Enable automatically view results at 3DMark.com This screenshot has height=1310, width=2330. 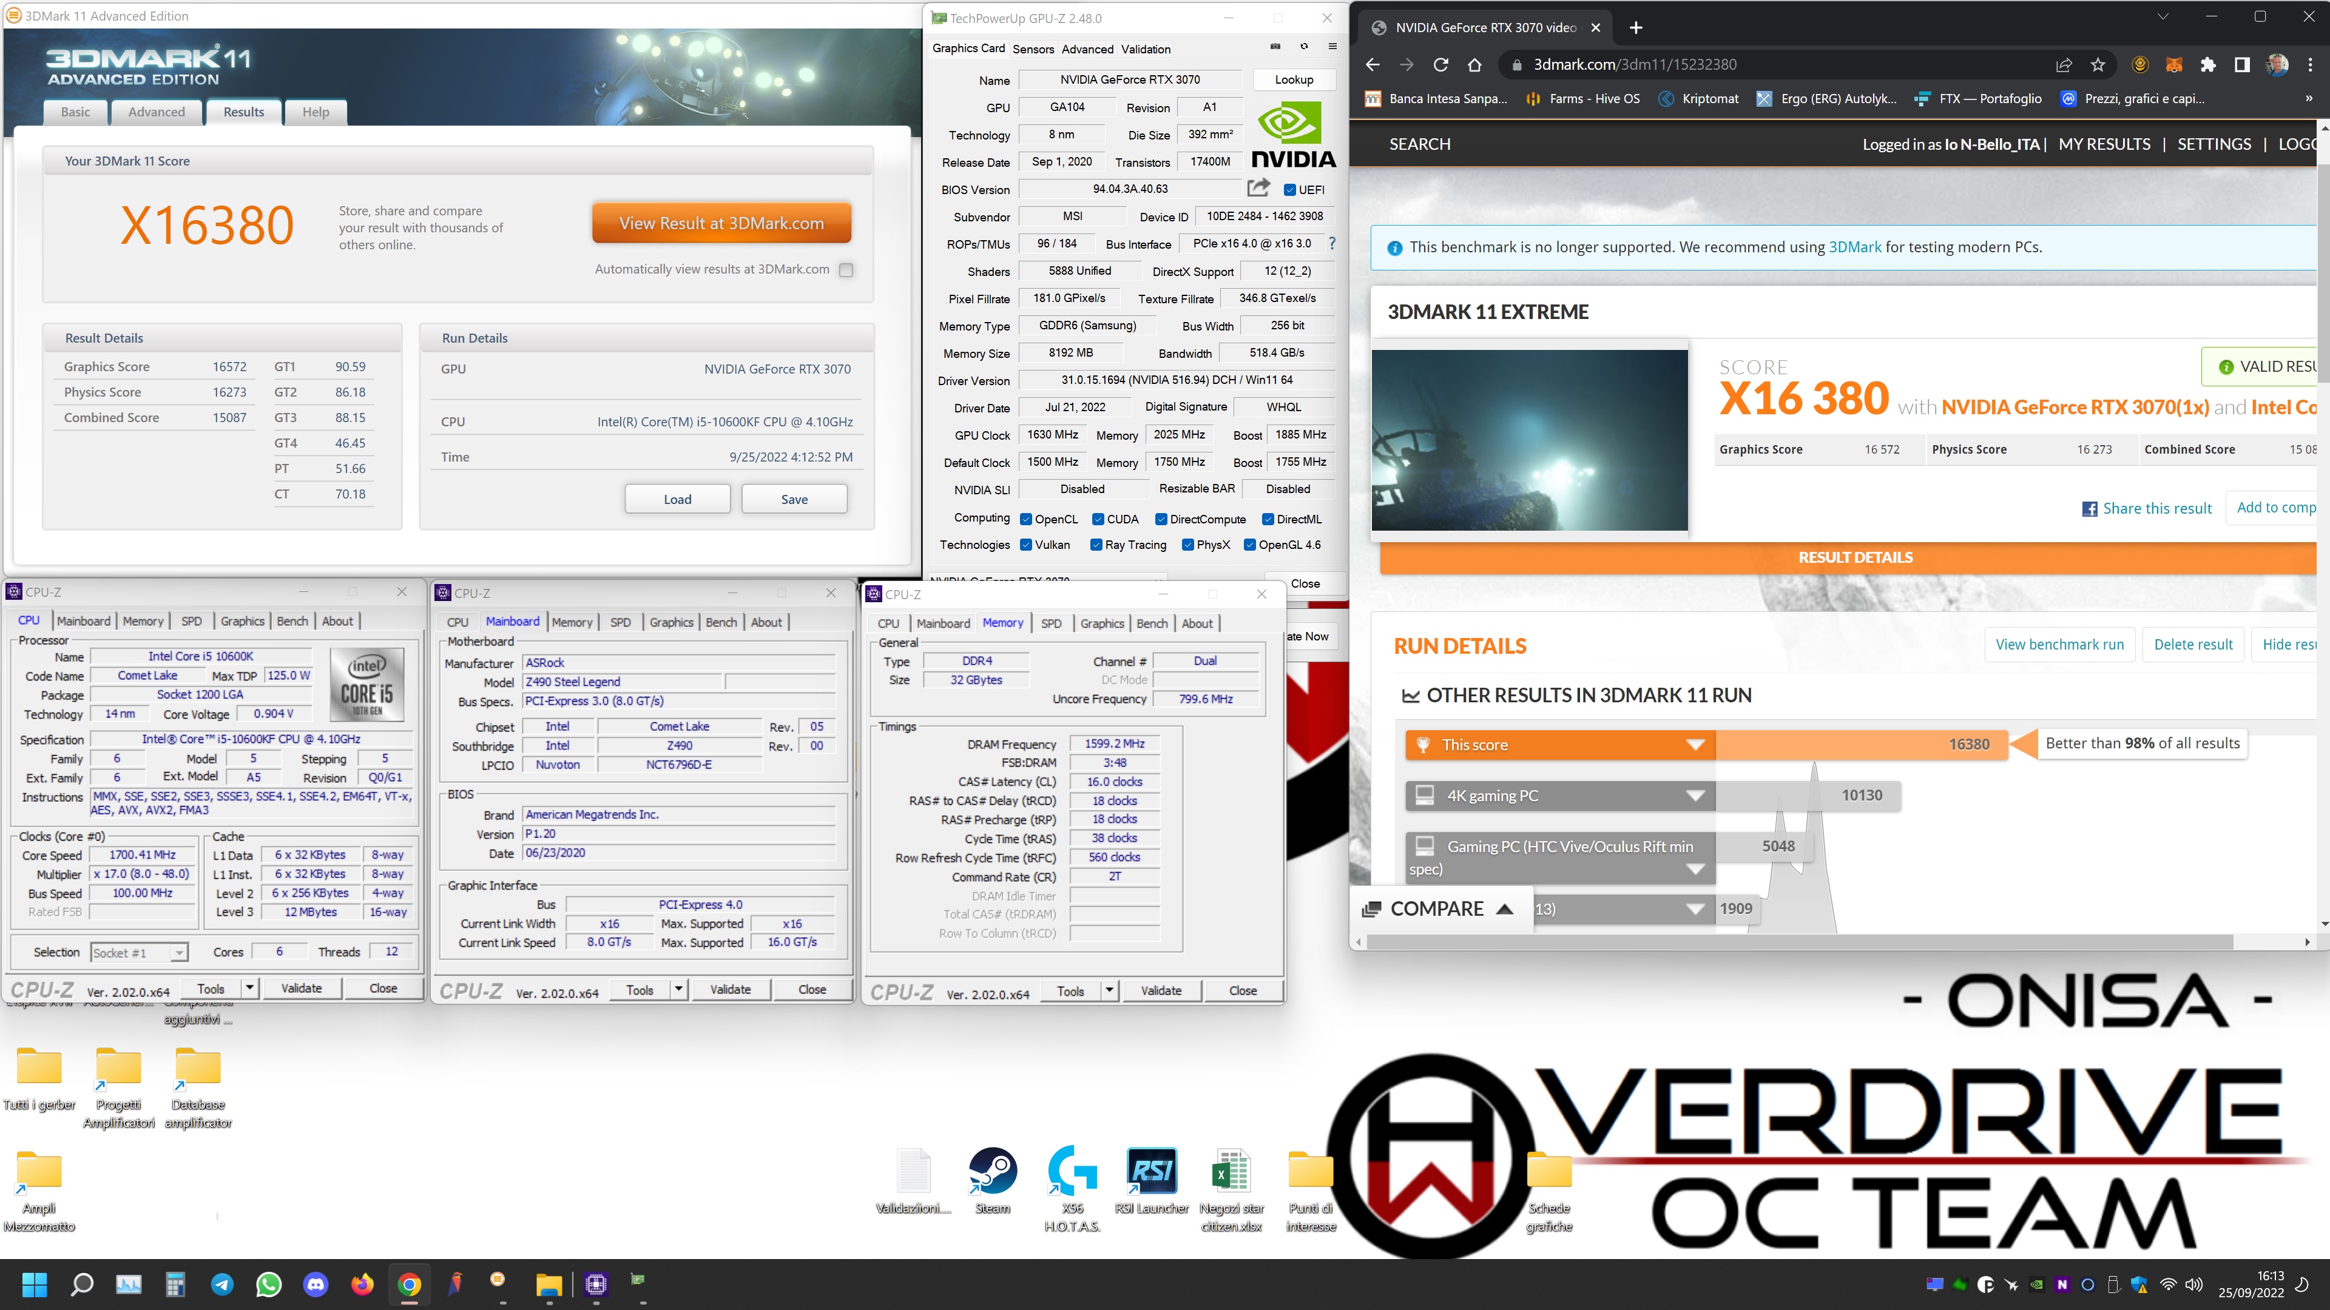tap(846, 269)
